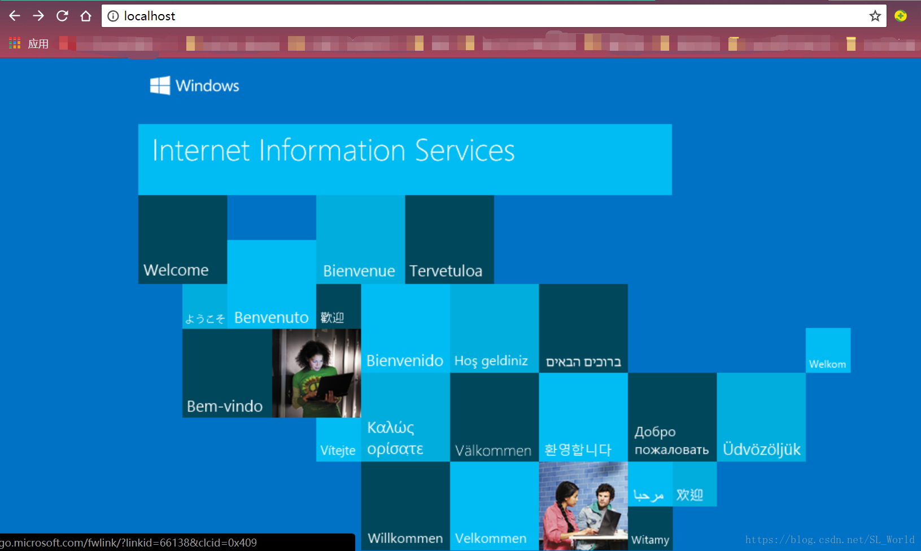Click the Hebrew ברוכים הבאים tile
This screenshot has height=551, width=921.
pyautogui.click(x=583, y=328)
